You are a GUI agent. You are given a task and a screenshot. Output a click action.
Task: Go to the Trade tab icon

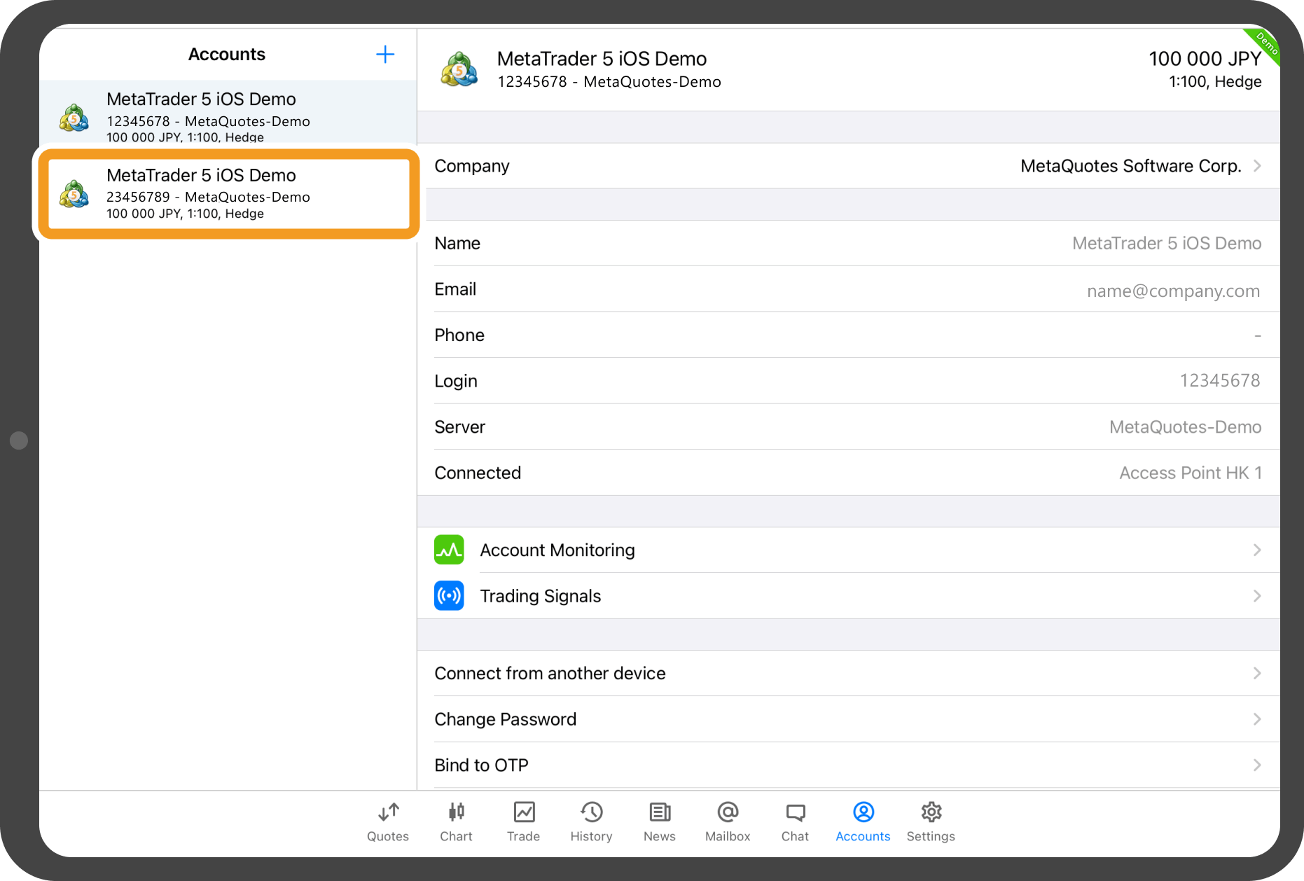[524, 812]
